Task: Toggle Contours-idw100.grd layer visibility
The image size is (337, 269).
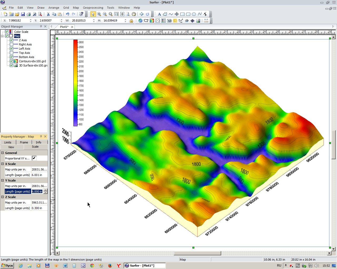Action: click(11, 61)
